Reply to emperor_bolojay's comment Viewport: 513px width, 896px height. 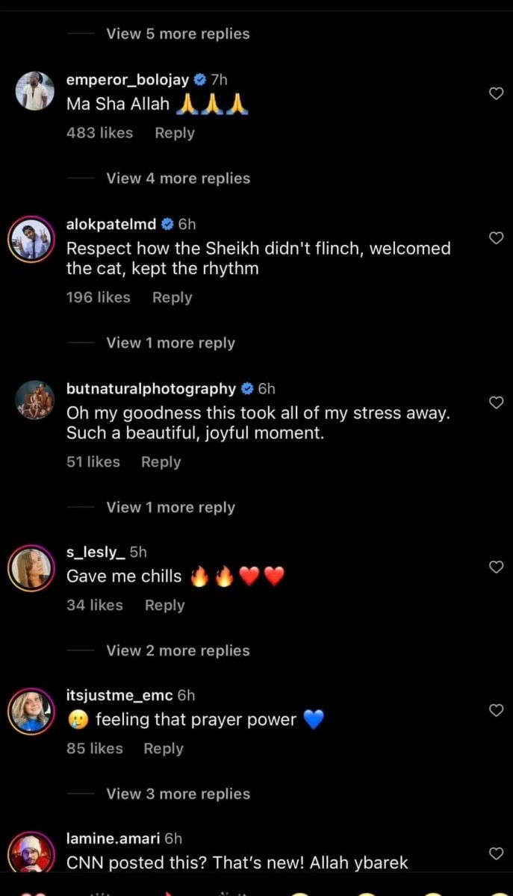coord(175,133)
